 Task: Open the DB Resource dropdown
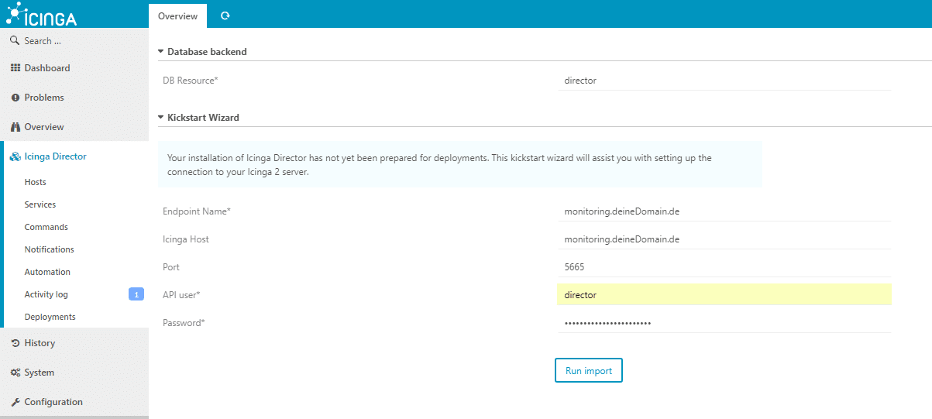click(724, 81)
